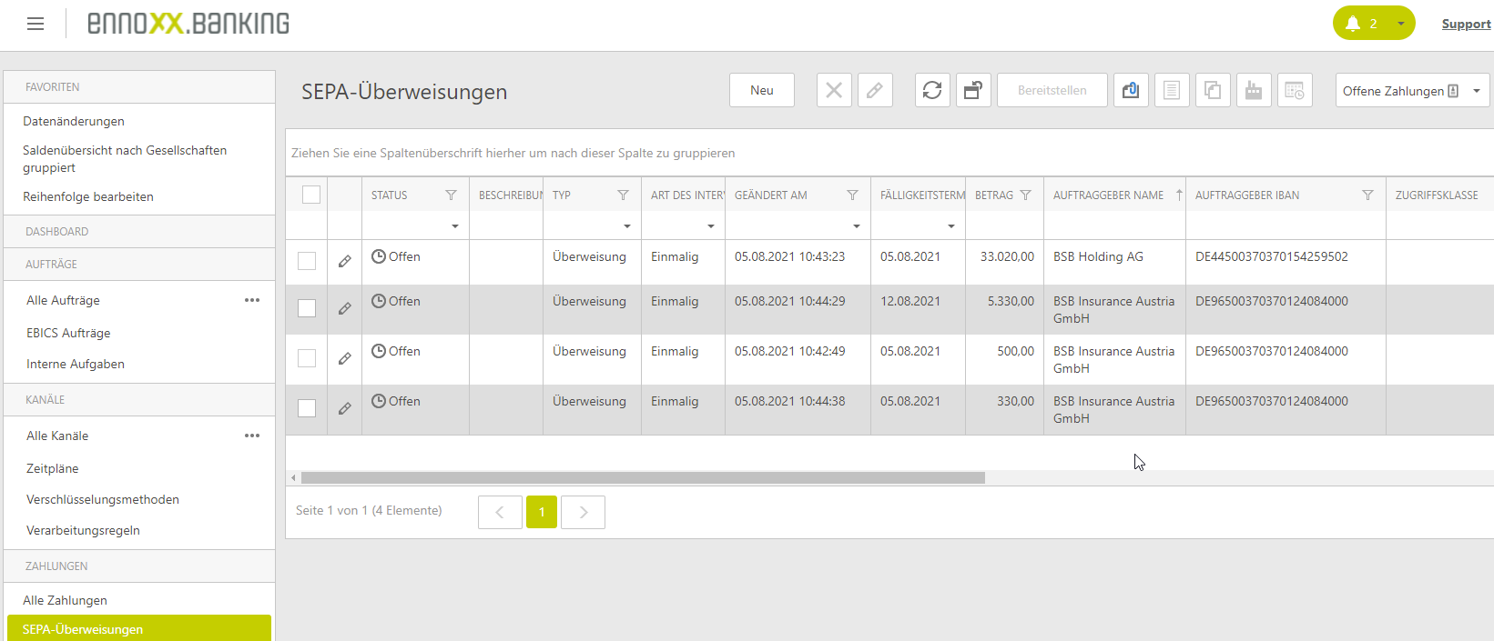Check the row with amount 330,00
The height and width of the screenshot is (641, 1494).
coord(307,408)
